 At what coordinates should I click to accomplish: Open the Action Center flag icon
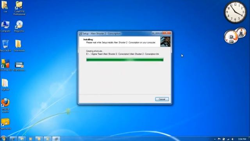[219, 139]
